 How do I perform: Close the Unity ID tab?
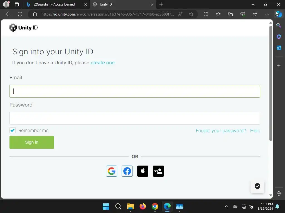(x=152, y=4)
